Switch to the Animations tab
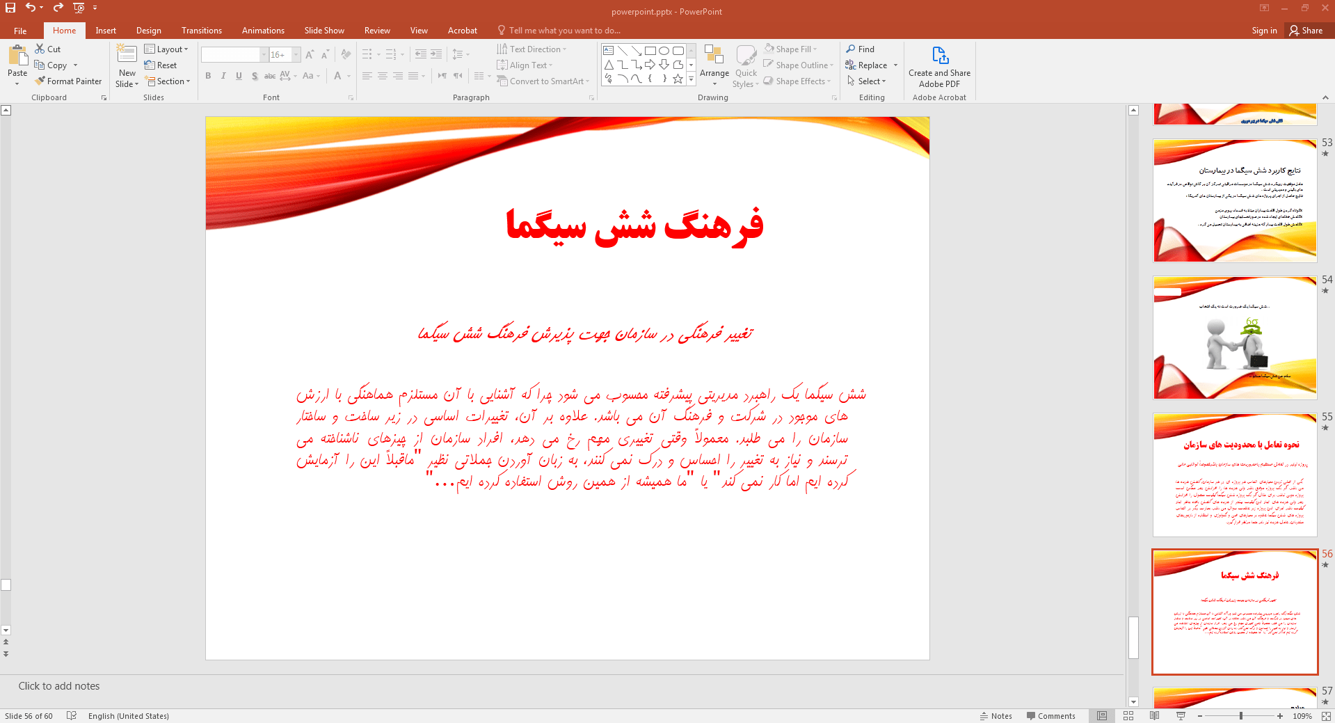This screenshot has height=723, width=1335. [263, 31]
